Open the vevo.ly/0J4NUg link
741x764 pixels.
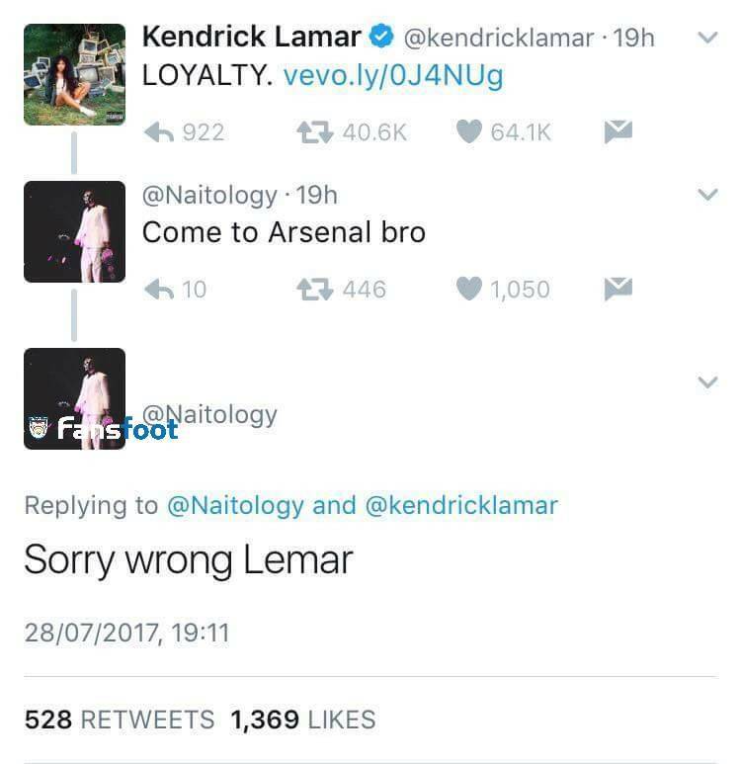click(x=393, y=76)
